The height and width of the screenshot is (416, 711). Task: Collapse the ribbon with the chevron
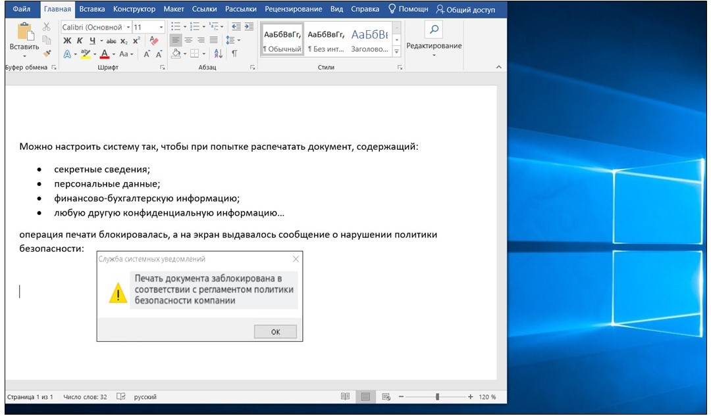[x=499, y=67]
